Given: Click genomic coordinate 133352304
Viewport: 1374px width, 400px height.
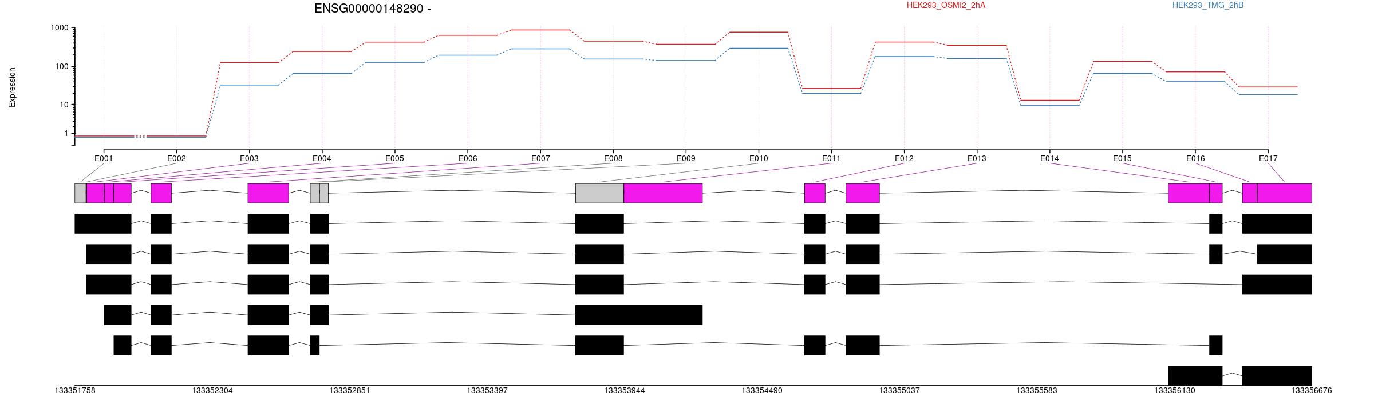Looking at the screenshot, I should (x=212, y=391).
